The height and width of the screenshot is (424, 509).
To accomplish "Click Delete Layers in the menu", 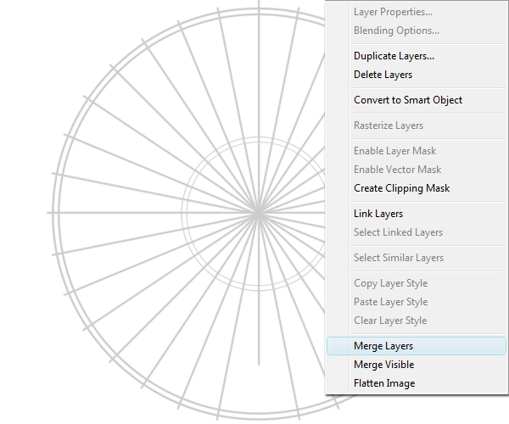I will (x=384, y=75).
